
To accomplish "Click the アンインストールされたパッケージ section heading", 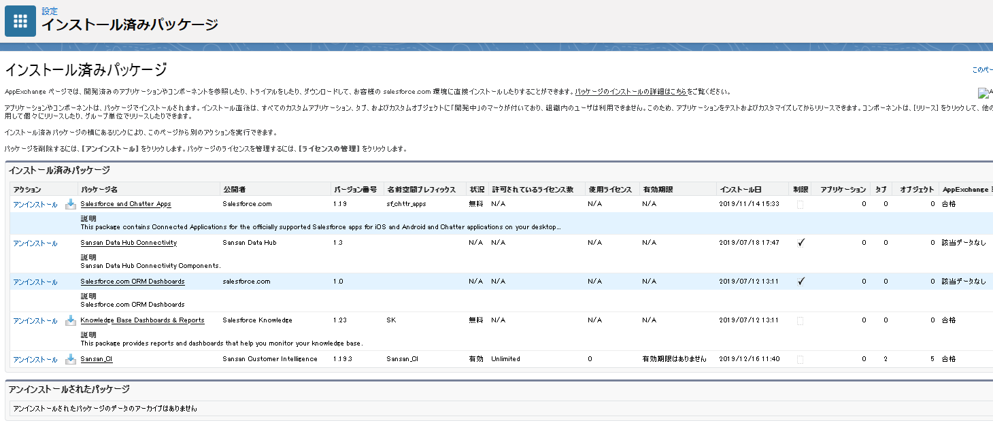I will [69, 389].
